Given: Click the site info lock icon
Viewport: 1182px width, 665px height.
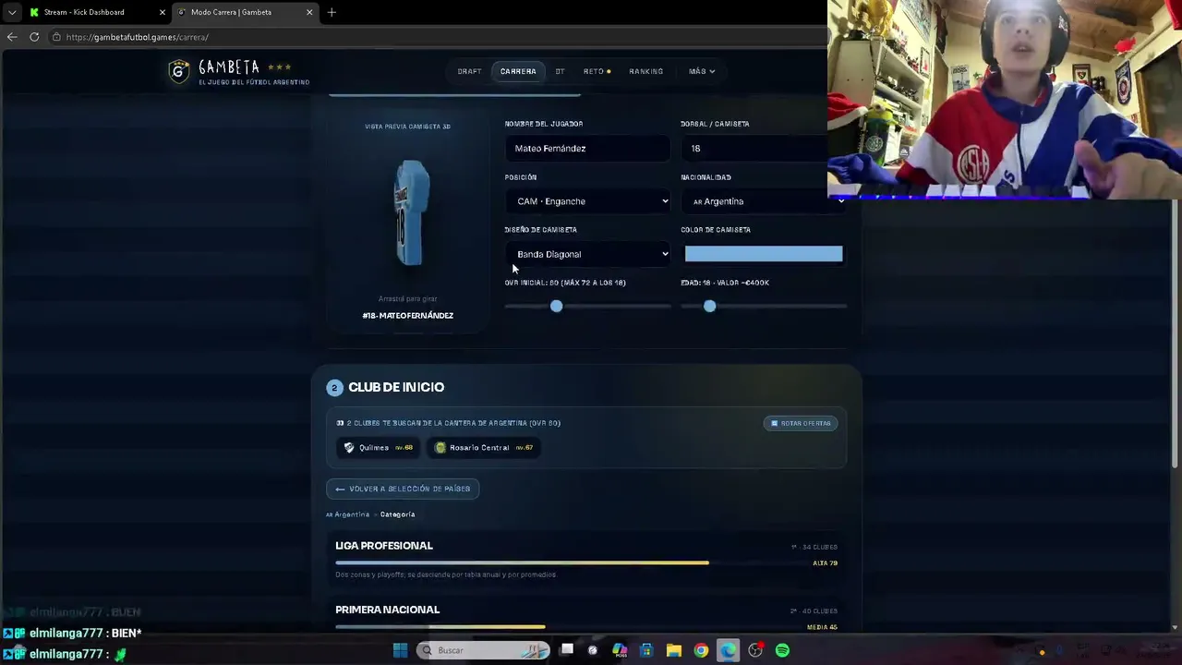Looking at the screenshot, I should pos(56,37).
